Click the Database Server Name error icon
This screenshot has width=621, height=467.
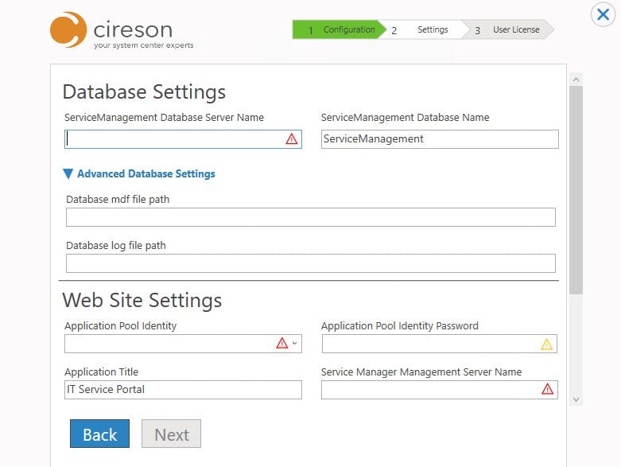(291, 139)
